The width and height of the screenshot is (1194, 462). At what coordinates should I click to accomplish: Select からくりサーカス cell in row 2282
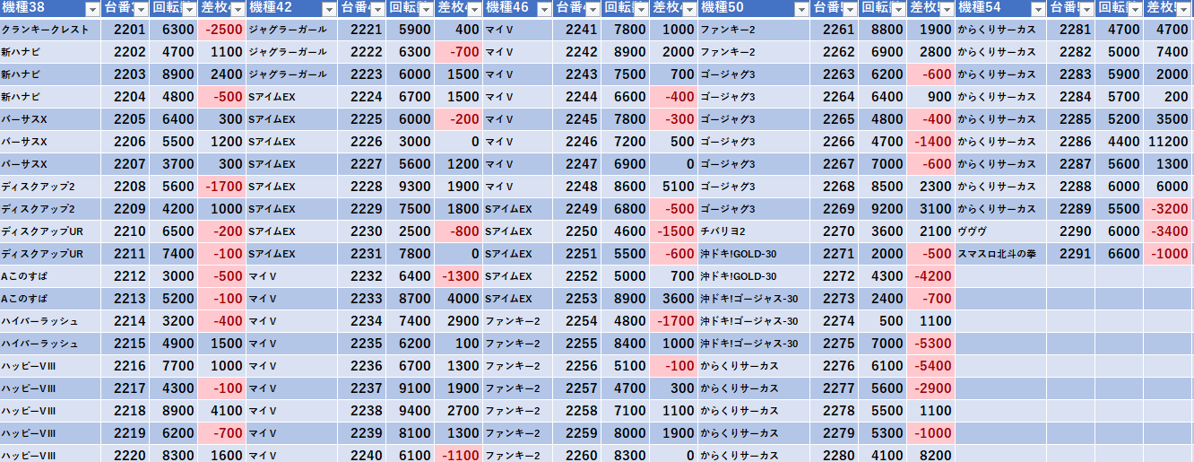tap(1001, 52)
